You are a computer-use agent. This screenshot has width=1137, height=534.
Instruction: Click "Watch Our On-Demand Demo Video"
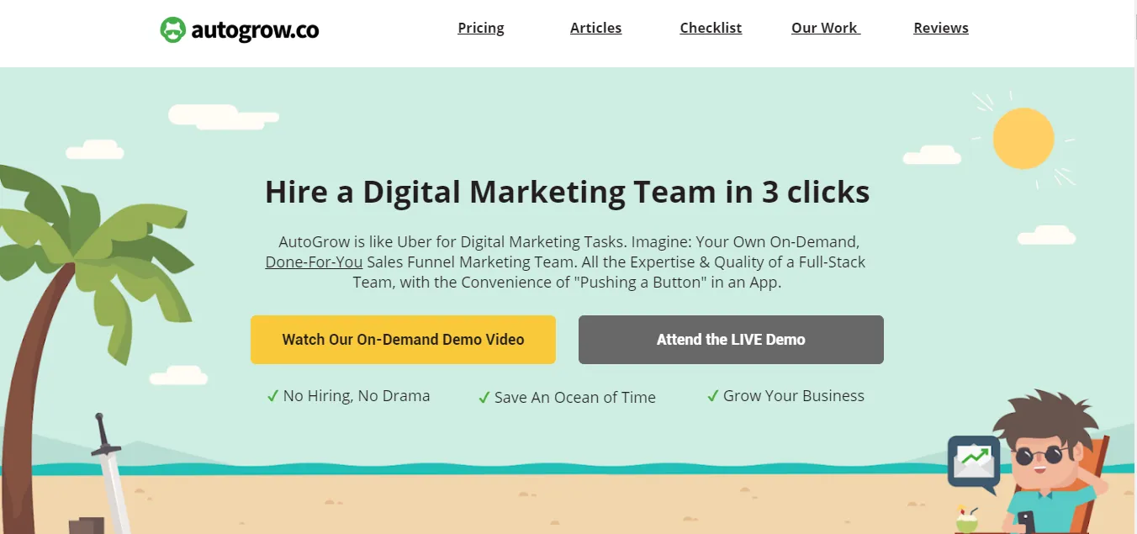tap(403, 339)
